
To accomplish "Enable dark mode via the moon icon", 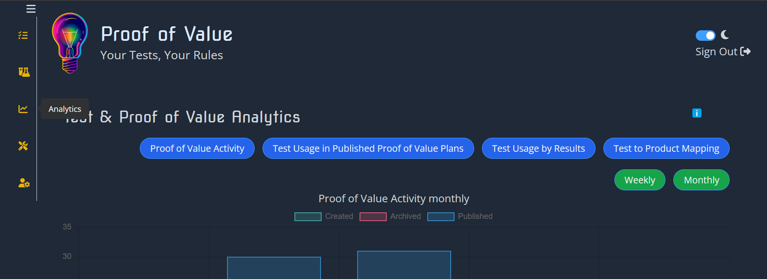I will [724, 35].
